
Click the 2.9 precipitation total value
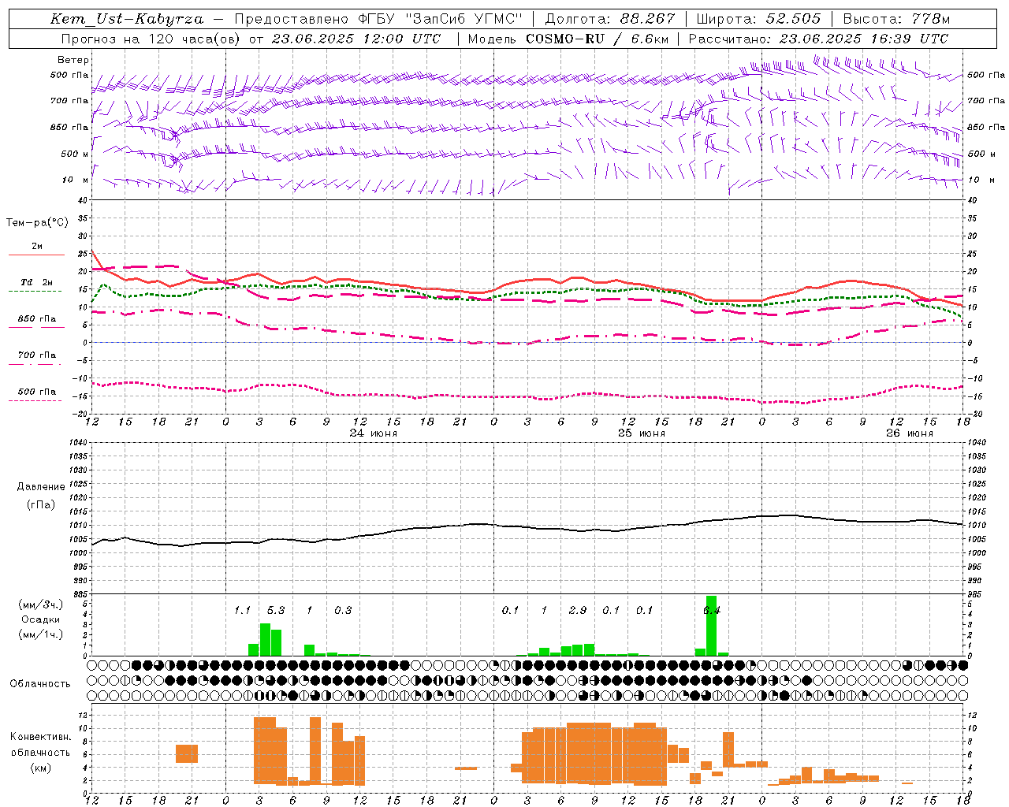(x=578, y=610)
